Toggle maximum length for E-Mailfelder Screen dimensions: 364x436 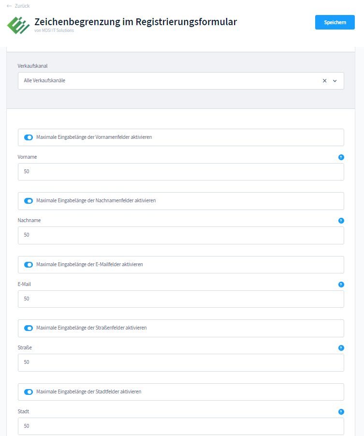coord(29,265)
